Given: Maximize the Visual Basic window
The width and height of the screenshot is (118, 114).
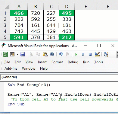Looking at the screenshot, I should coord(99,46).
